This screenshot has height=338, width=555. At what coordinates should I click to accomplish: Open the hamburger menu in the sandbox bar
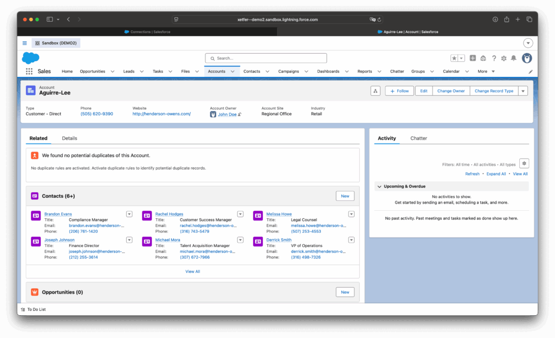pyautogui.click(x=25, y=43)
